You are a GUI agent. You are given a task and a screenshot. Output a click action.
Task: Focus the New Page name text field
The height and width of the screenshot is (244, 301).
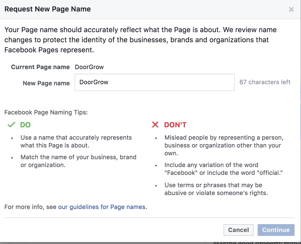[x=154, y=82]
